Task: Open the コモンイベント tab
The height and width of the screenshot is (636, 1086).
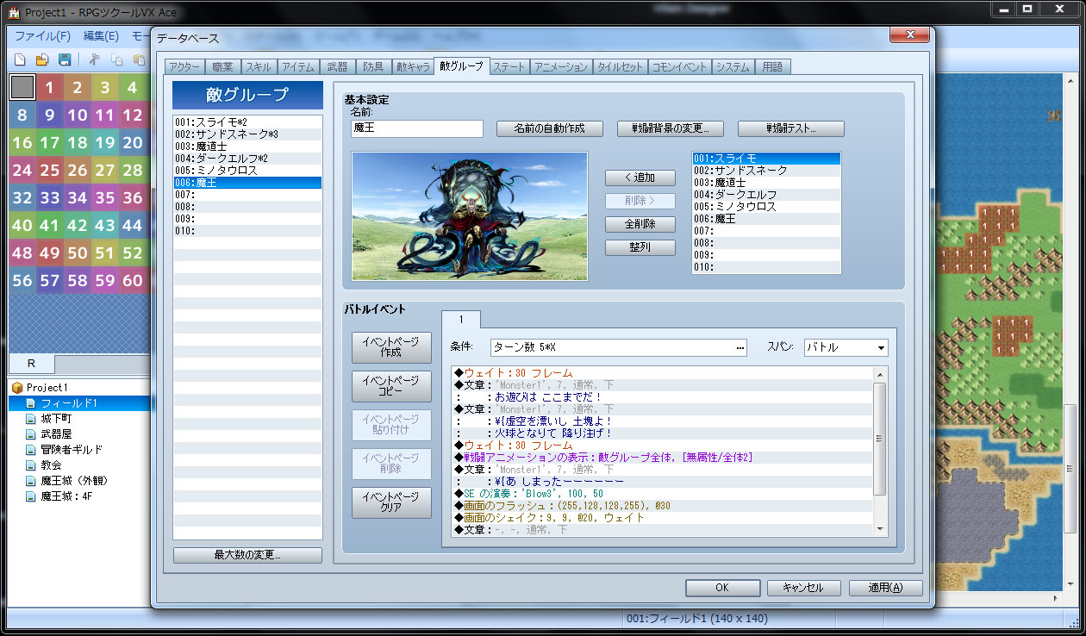Action: 679,67
